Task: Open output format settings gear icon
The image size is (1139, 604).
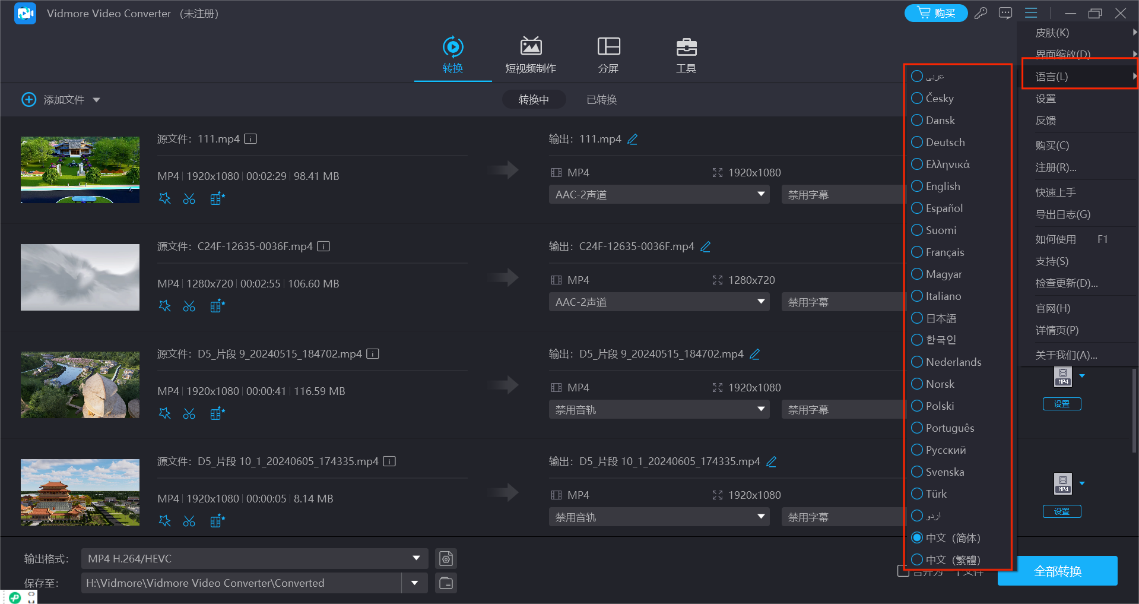Action: point(446,559)
